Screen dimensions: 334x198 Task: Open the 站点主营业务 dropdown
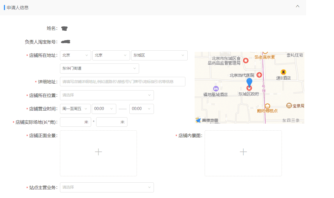click(x=107, y=187)
